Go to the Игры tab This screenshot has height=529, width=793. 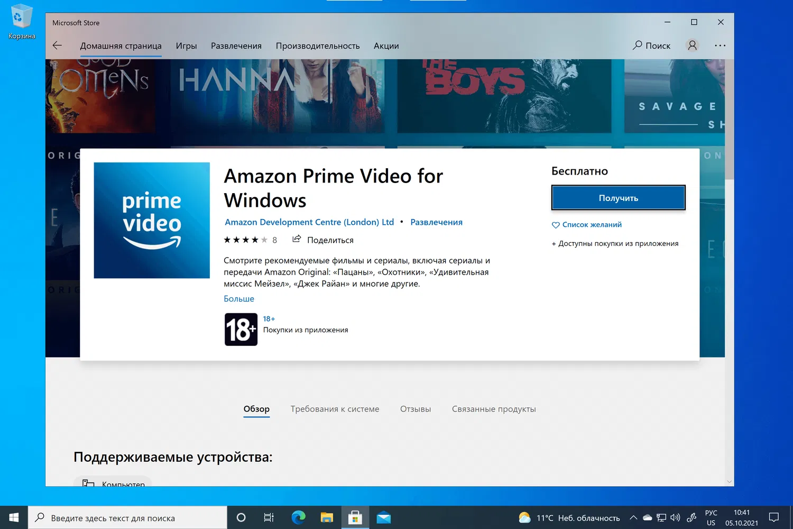[x=186, y=46]
